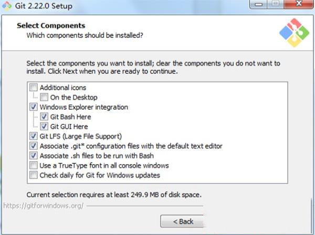The width and height of the screenshot is (315, 235).
Task: Open the gitforwindows.org link
Action: (42, 206)
